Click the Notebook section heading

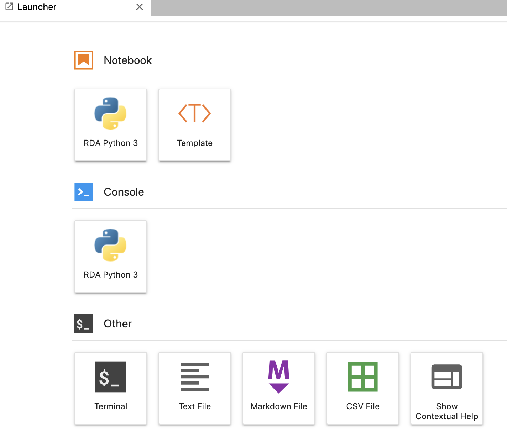pyautogui.click(x=127, y=60)
